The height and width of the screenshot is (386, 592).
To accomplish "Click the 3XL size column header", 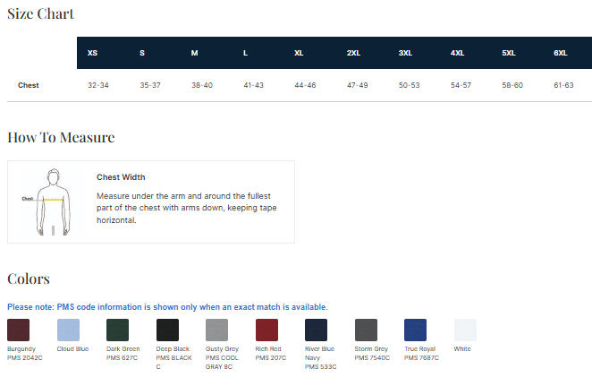I will click(405, 53).
